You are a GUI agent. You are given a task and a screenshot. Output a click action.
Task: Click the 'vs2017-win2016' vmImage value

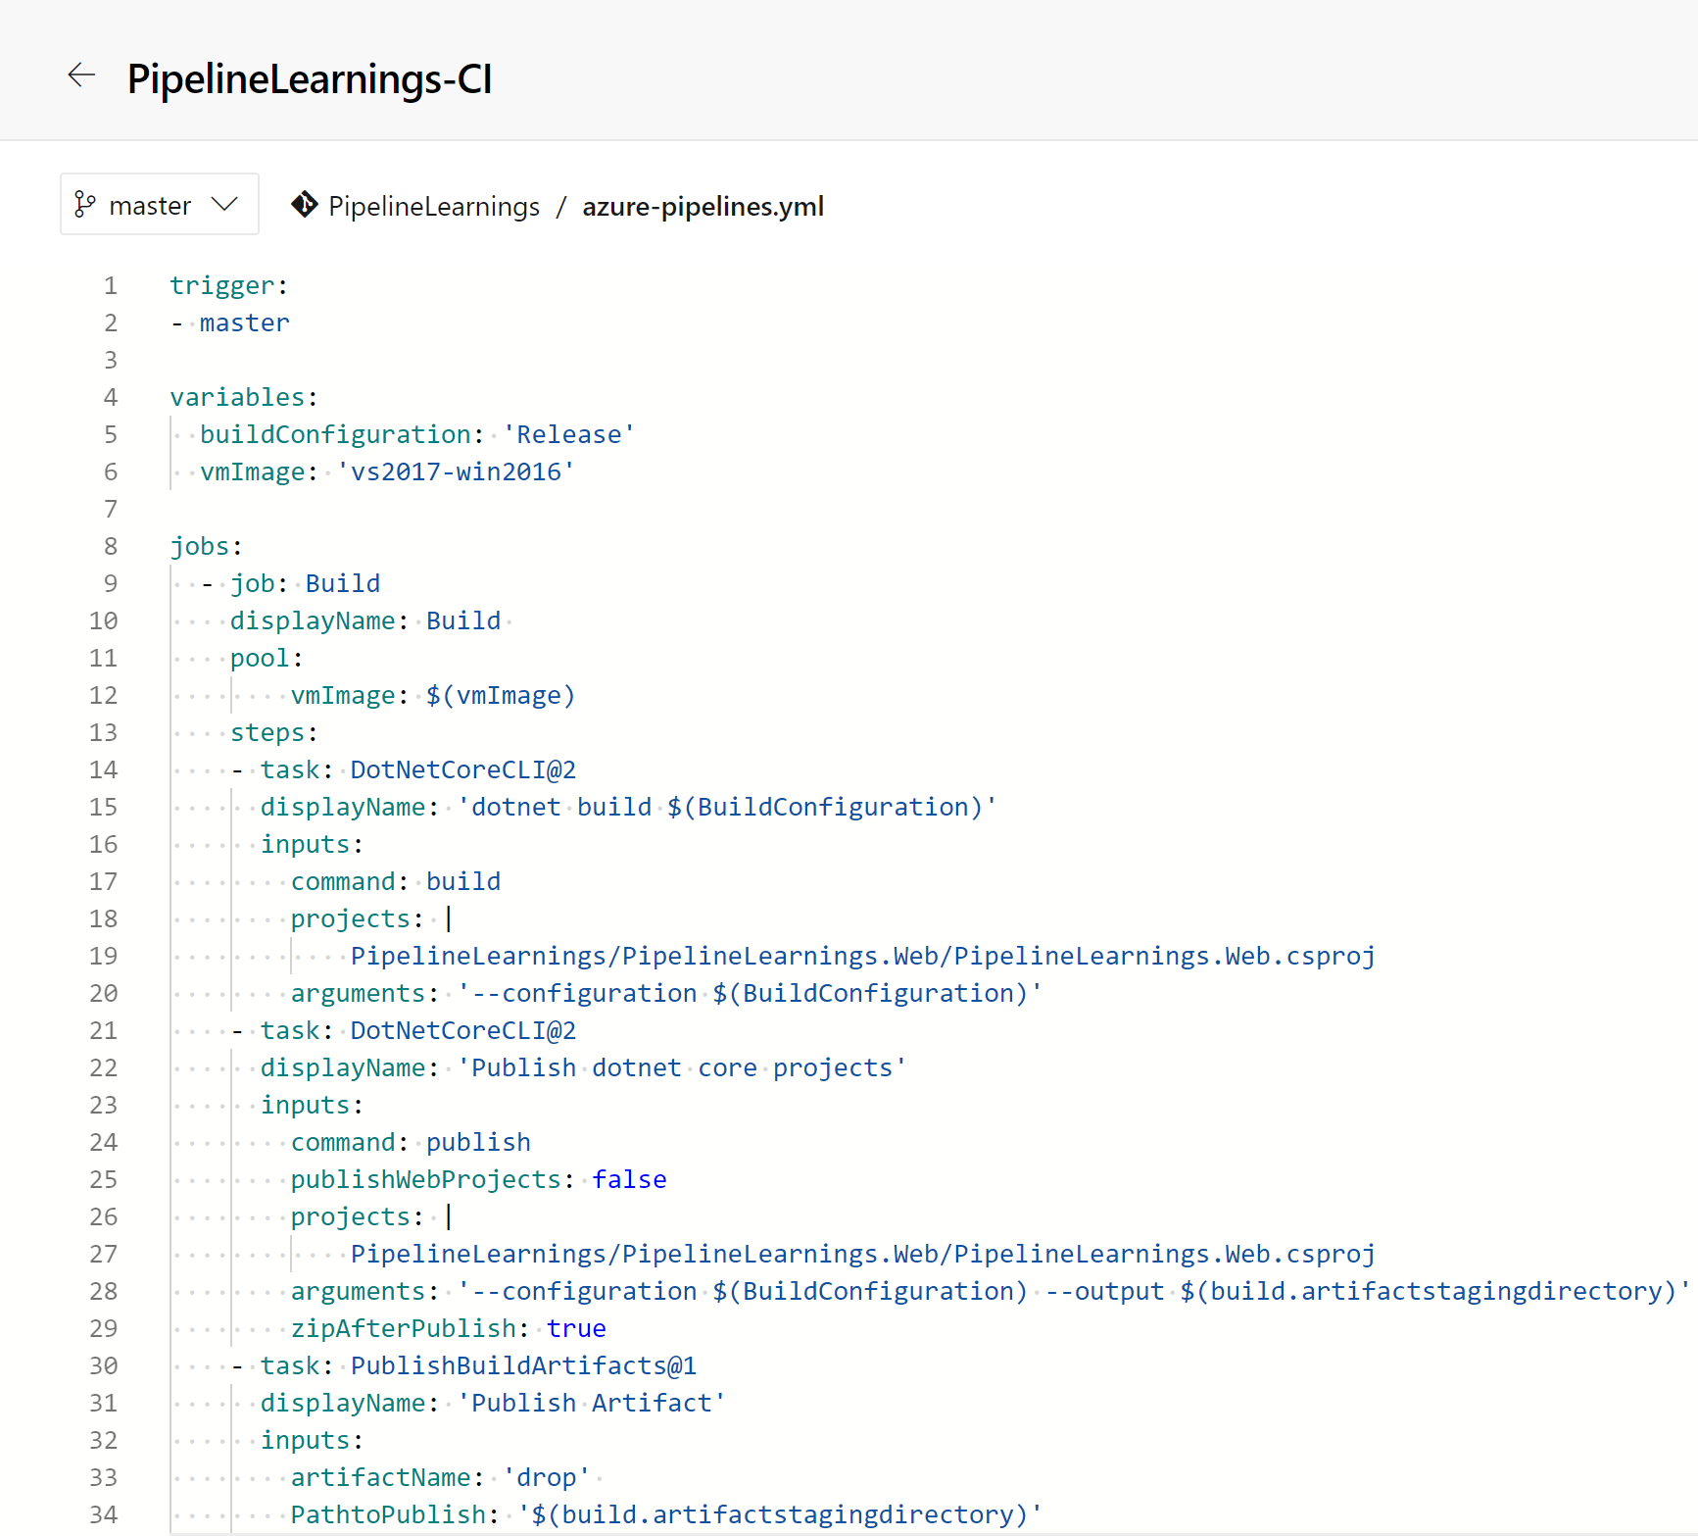[x=456, y=472]
